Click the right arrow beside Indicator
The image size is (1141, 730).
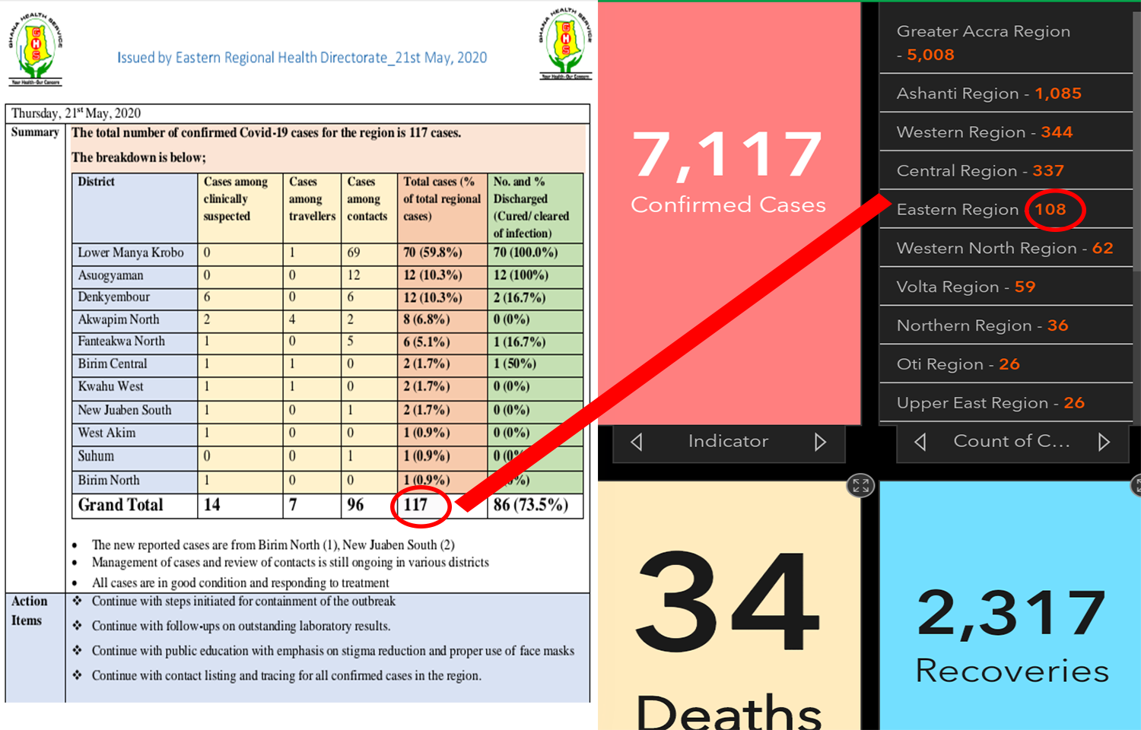pyautogui.click(x=820, y=442)
